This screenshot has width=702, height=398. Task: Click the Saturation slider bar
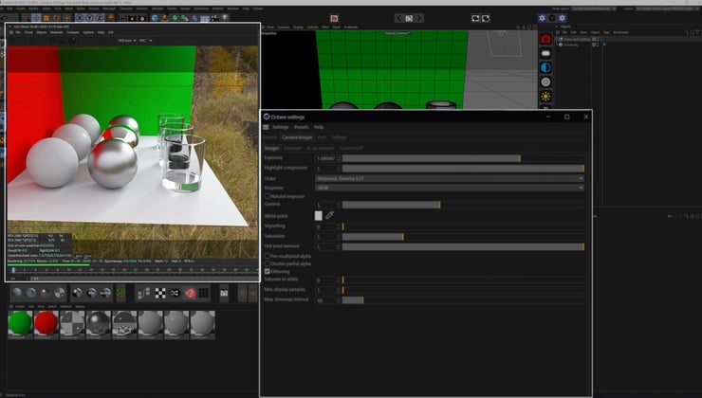point(463,237)
